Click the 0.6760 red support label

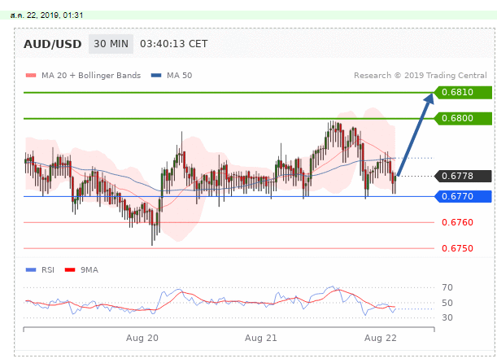point(457,222)
